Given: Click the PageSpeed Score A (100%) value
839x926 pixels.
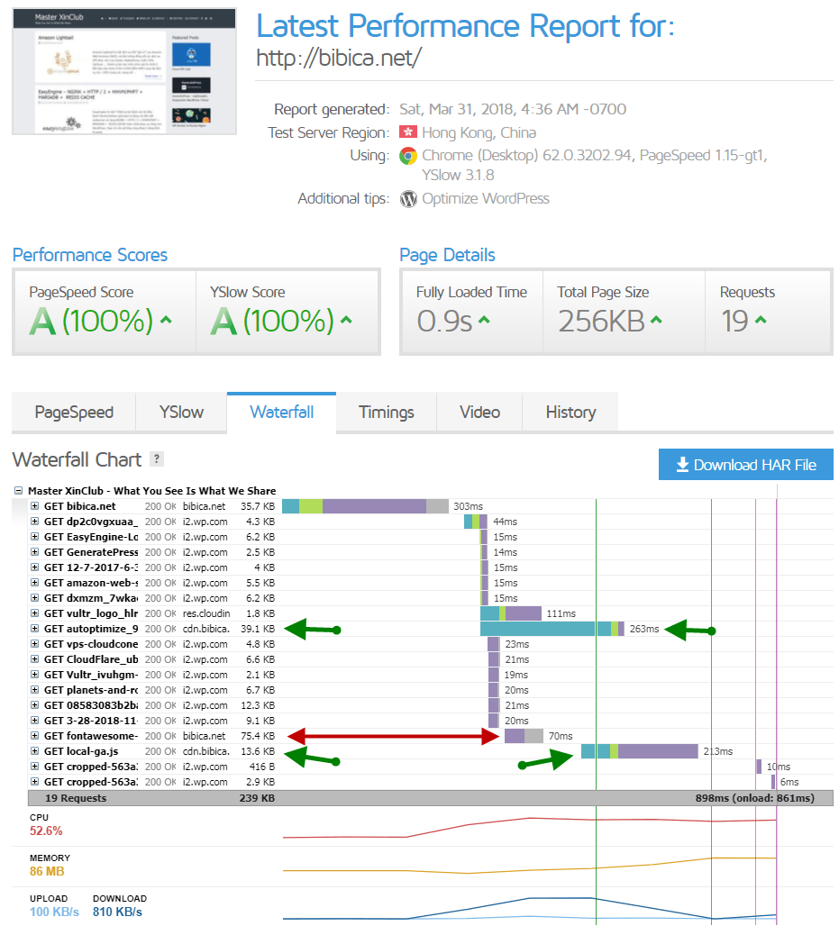Looking at the screenshot, I should pos(92,322).
